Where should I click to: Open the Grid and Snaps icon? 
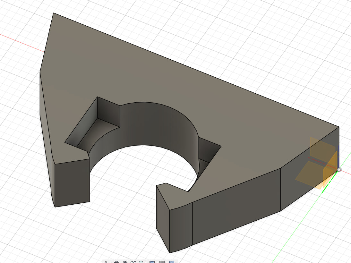coord(162,262)
